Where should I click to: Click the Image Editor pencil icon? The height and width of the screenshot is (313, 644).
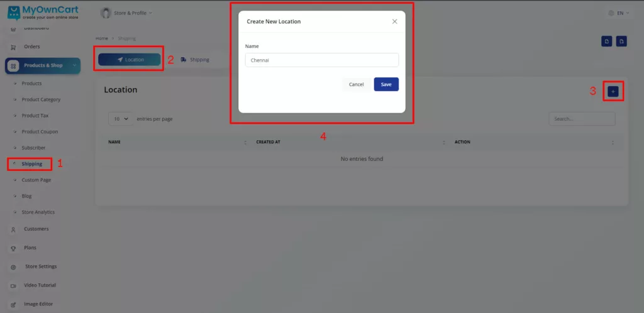coord(13,305)
